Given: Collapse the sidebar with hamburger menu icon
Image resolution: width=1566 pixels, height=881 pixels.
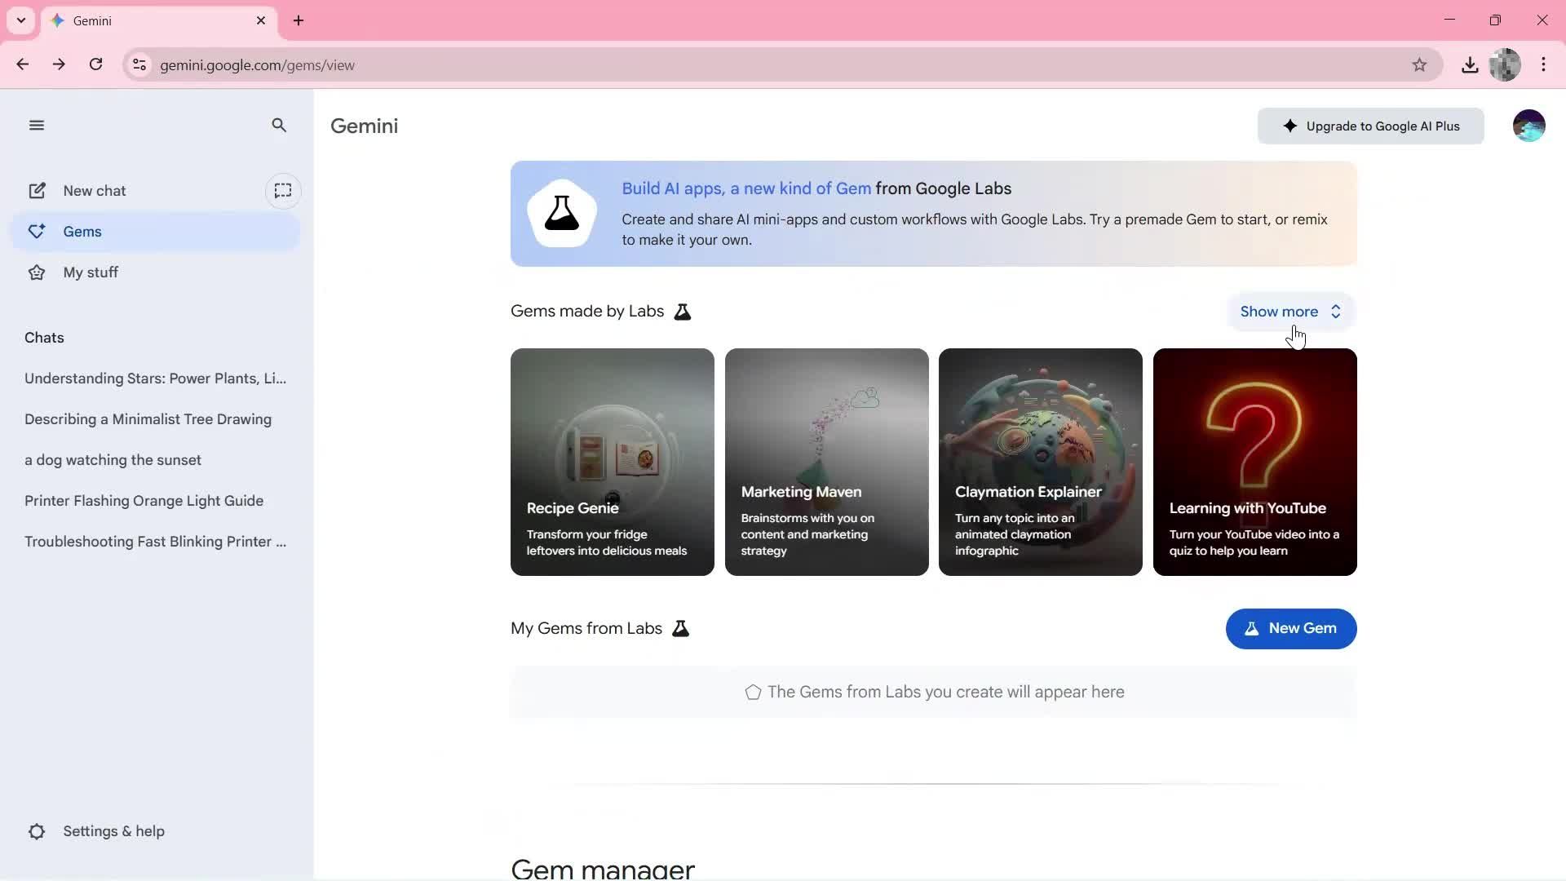Looking at the screenshot, I should click(36, 126).
